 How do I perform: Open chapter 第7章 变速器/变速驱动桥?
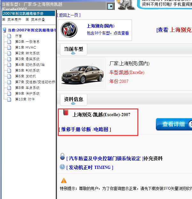tap(35, 82)
